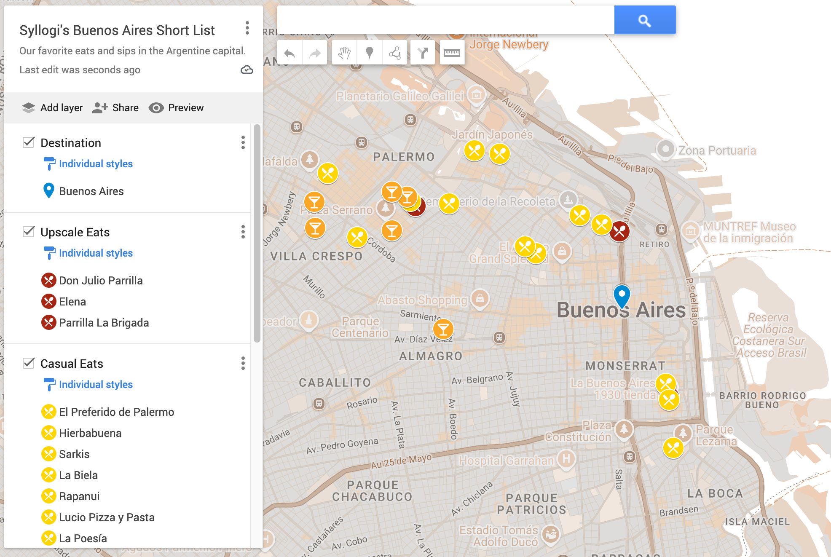The image size is (831, 557).
Task: Click the Add directions tool
Action: pyautogui.click(x=422, y=53)
